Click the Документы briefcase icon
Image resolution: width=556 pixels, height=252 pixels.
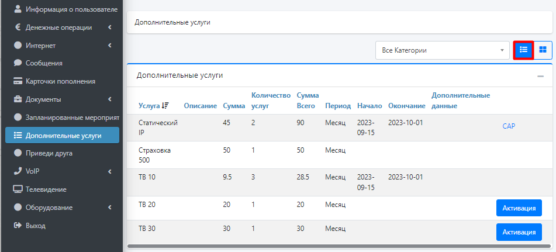click(18, 99)
